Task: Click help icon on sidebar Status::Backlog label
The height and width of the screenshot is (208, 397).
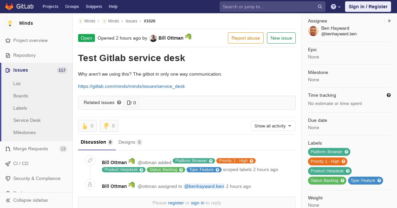Action: (342, 181)
